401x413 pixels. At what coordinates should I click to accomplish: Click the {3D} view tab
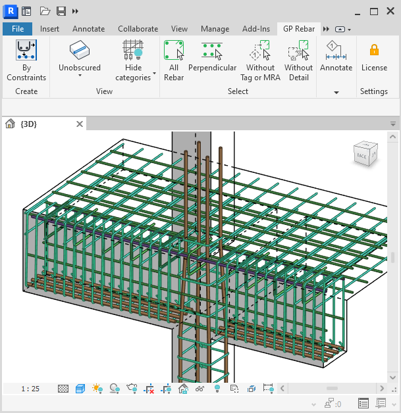click(28, 124)
